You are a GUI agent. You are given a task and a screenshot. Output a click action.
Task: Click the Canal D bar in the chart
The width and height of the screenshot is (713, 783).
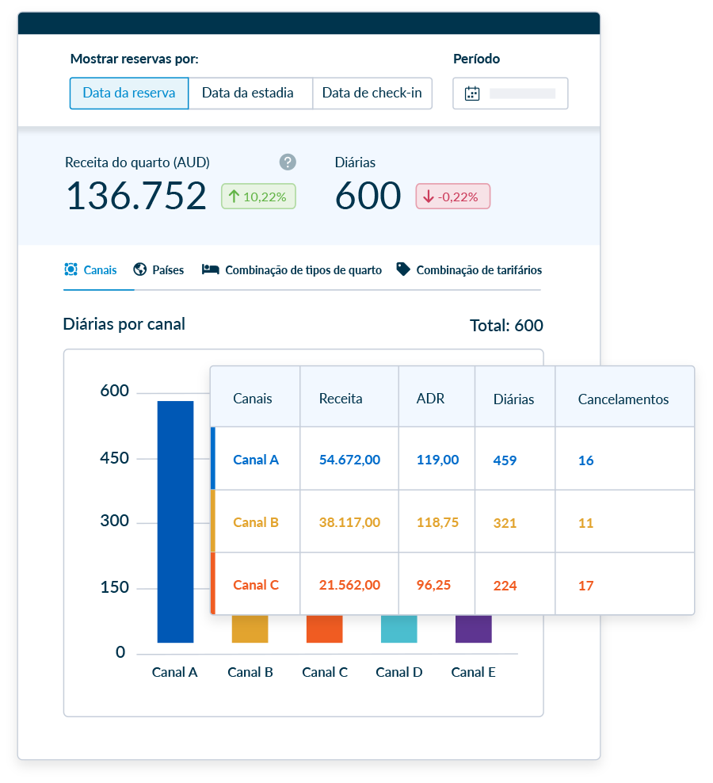[x=398, y=630]
